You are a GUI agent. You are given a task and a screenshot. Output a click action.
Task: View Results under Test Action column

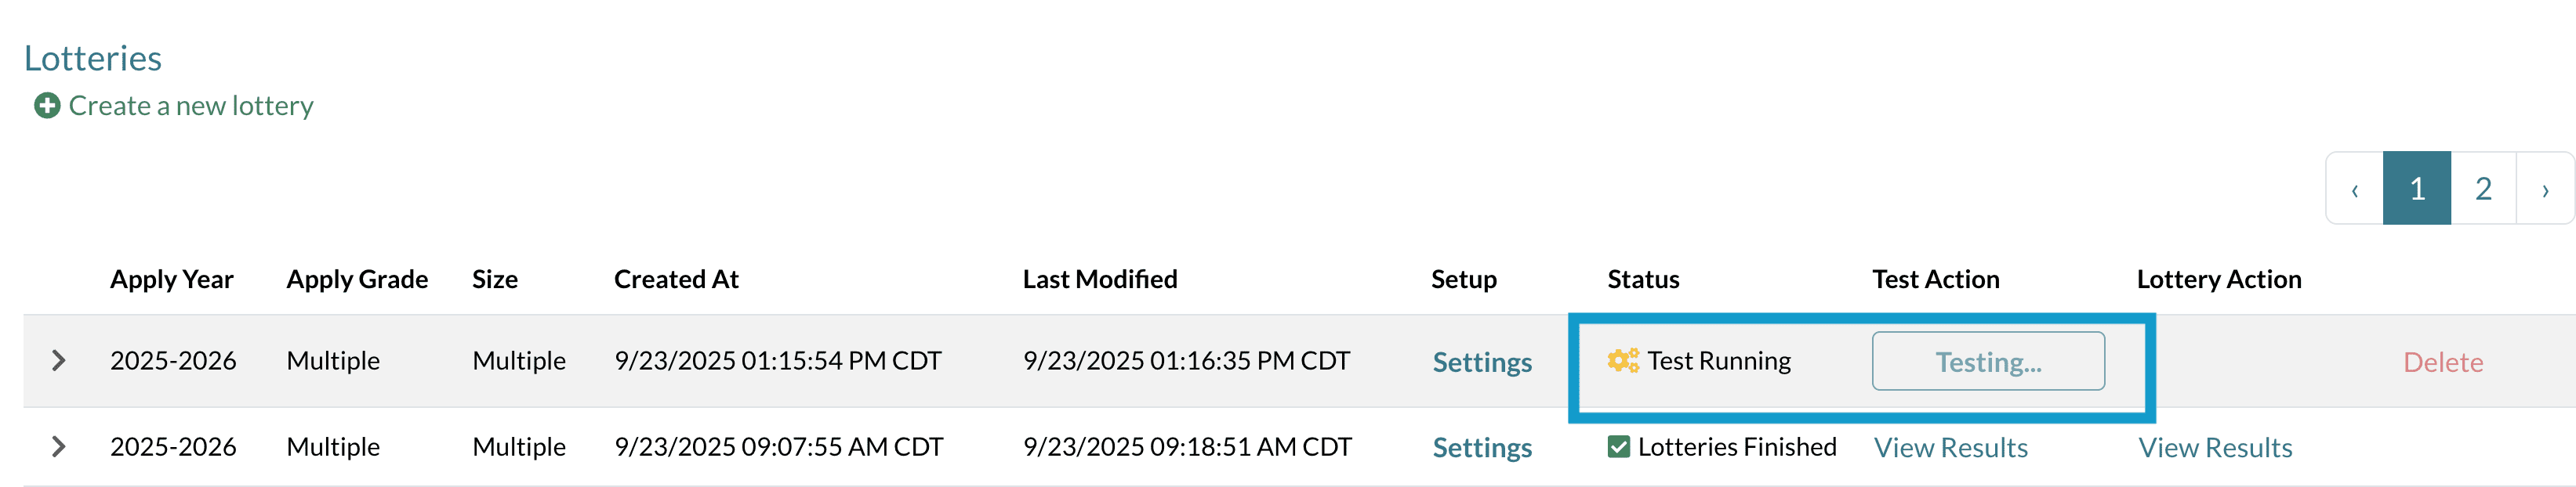[x=1950, y=447]
